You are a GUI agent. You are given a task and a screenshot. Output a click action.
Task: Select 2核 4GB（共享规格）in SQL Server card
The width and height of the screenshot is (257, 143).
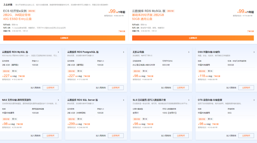[81, 113]
